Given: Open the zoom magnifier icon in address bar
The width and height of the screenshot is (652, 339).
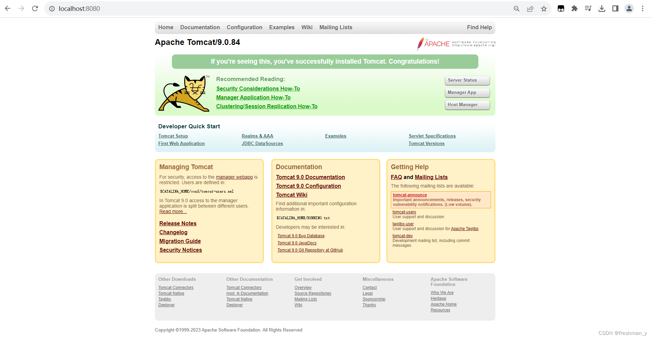Looking at the screenshot, I should pos(516,9).
